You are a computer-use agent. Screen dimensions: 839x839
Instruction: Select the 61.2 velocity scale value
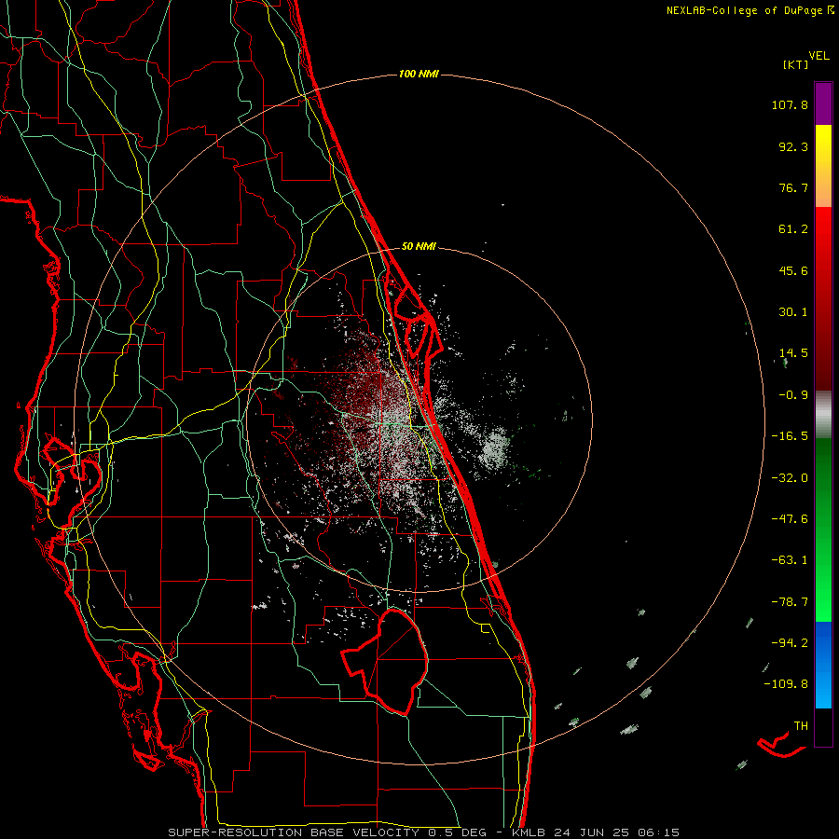[793, 229]
